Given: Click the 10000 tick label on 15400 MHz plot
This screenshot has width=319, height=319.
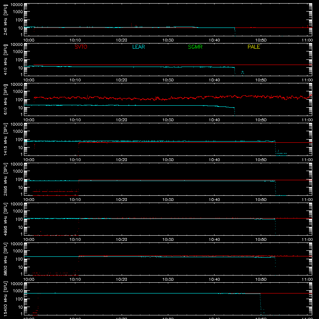Looking at the screenshot, I should (x=17, y=284).
